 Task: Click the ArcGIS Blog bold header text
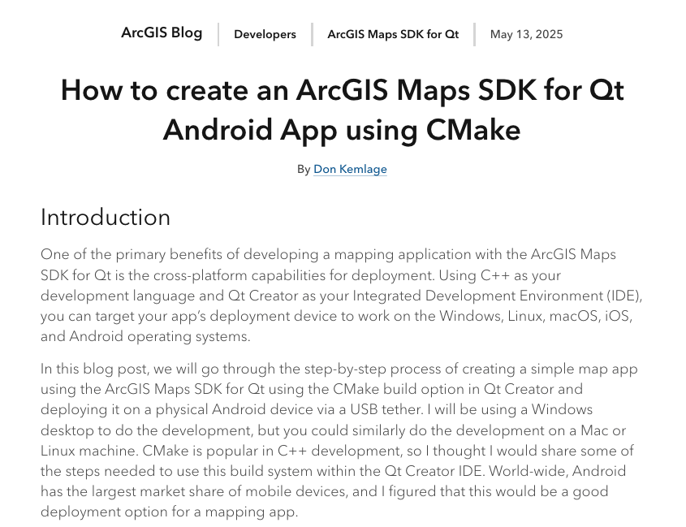point(162,33)
